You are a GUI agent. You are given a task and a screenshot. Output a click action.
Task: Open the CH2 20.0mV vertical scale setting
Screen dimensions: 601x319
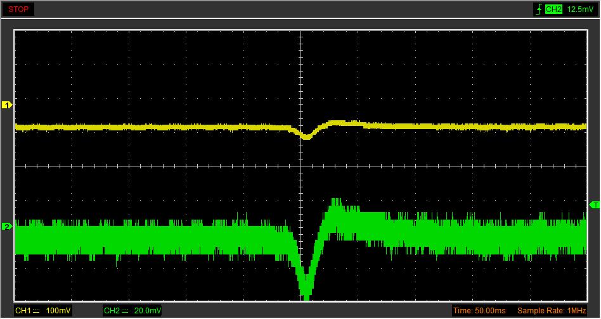coord(147,311)
